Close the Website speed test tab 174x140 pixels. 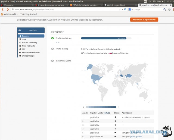[136, 5]
